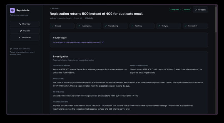Click the Refresh button
224x123 pixels.
coord(200,10)
